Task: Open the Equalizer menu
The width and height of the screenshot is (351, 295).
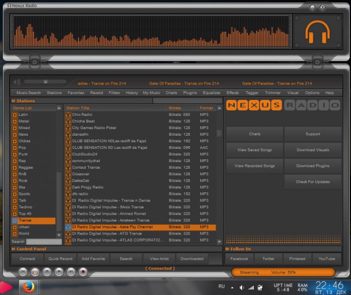Action: point(212,93)
